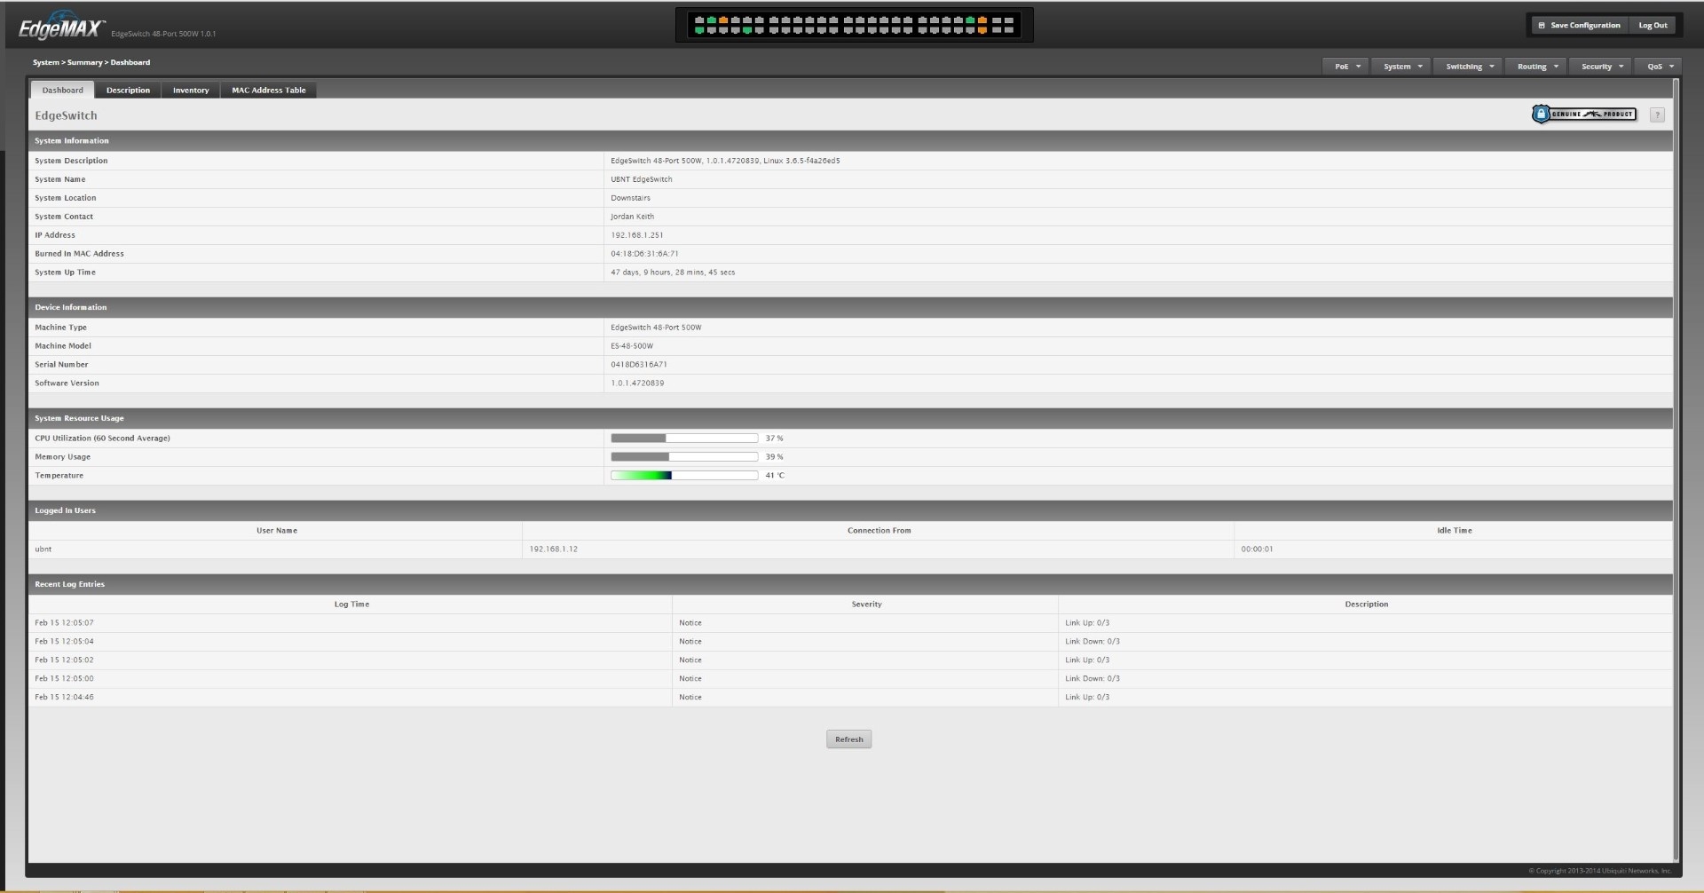Screen dimensions: 1704x893
Task: Open the MAC Address Table tab
Action: [269, 90]
